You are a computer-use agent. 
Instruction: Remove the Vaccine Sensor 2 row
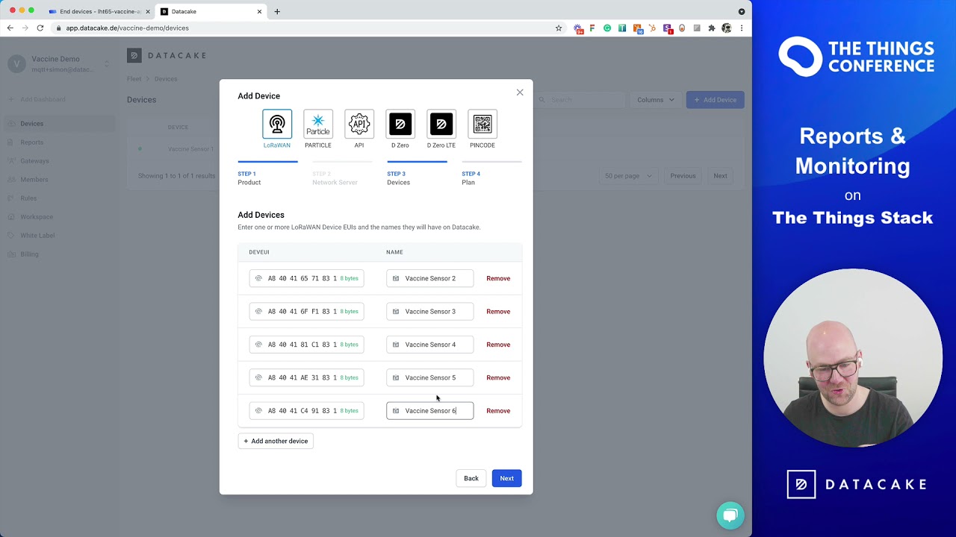[x=498, y=278]
